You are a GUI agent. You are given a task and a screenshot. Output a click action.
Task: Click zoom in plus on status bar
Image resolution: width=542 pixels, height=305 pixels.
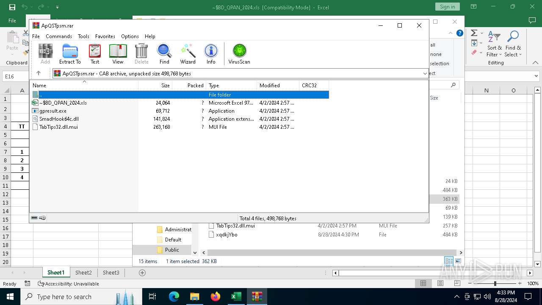pos(520,283)
